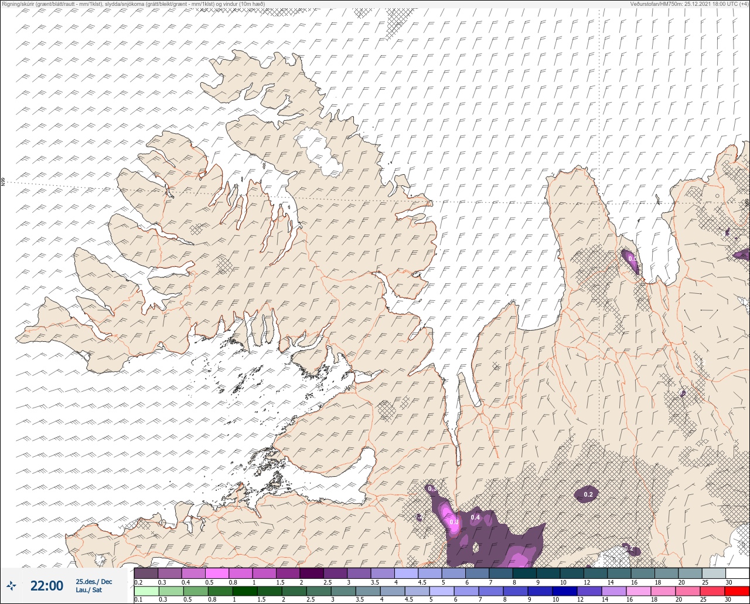Select the red swatch ending the lower legend row
750x604 pixels.
737,591
